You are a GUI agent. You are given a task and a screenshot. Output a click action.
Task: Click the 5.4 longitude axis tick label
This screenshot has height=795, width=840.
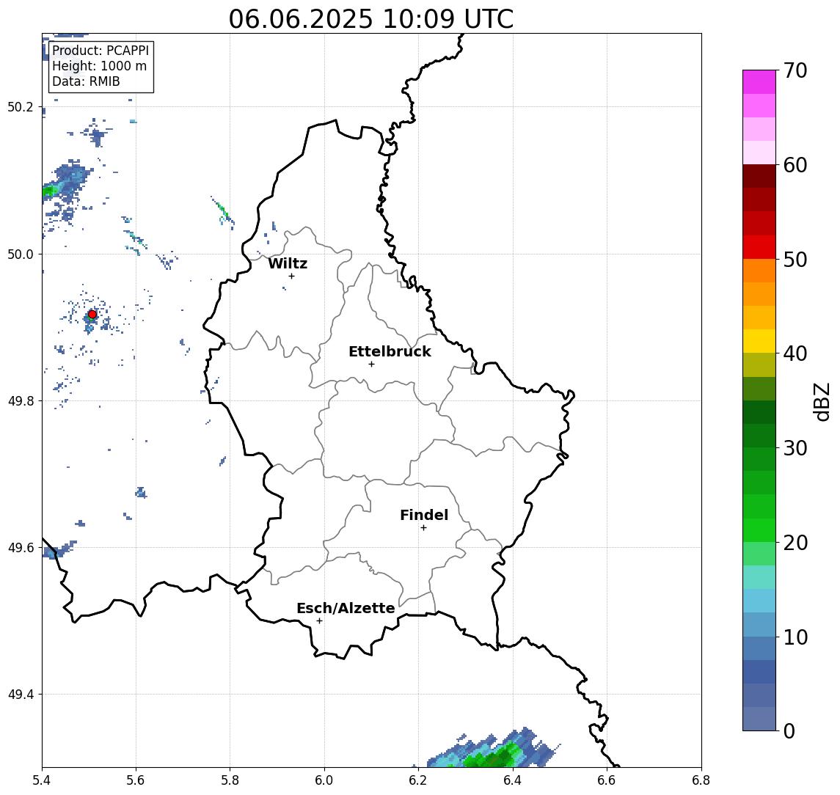(x=42, y=780)
